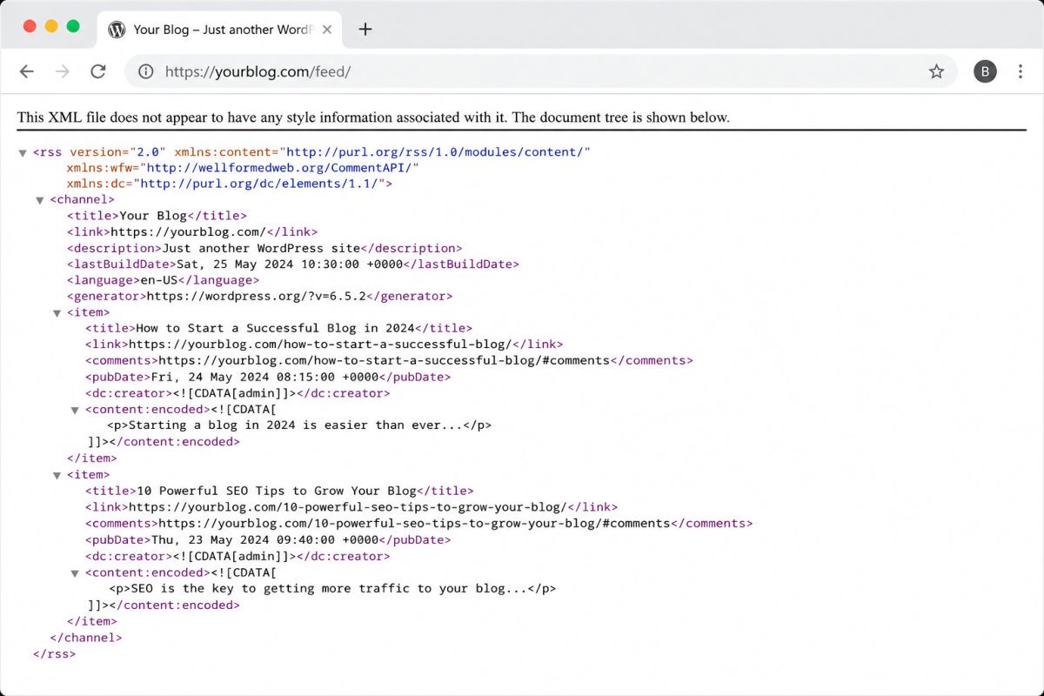Image resolution: width=1044 pixels, height=696 pixels.
Task: Click link ending '10-powerful-seo-tips-to-grow-your-blog/'
Action: 347,507
